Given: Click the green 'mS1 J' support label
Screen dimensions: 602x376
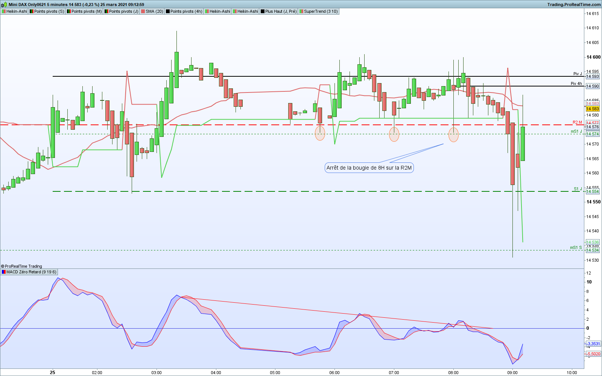Looking at the screenshot, I should point(576,131).
